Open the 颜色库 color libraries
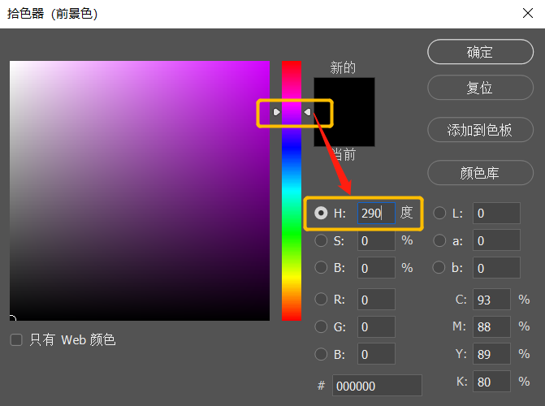The height and width of the screenshot is (406, 545). point(480,173)
